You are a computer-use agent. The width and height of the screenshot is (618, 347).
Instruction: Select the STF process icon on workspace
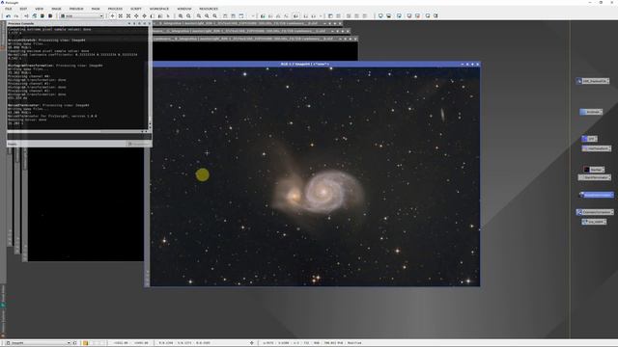[x=589, y=139]
